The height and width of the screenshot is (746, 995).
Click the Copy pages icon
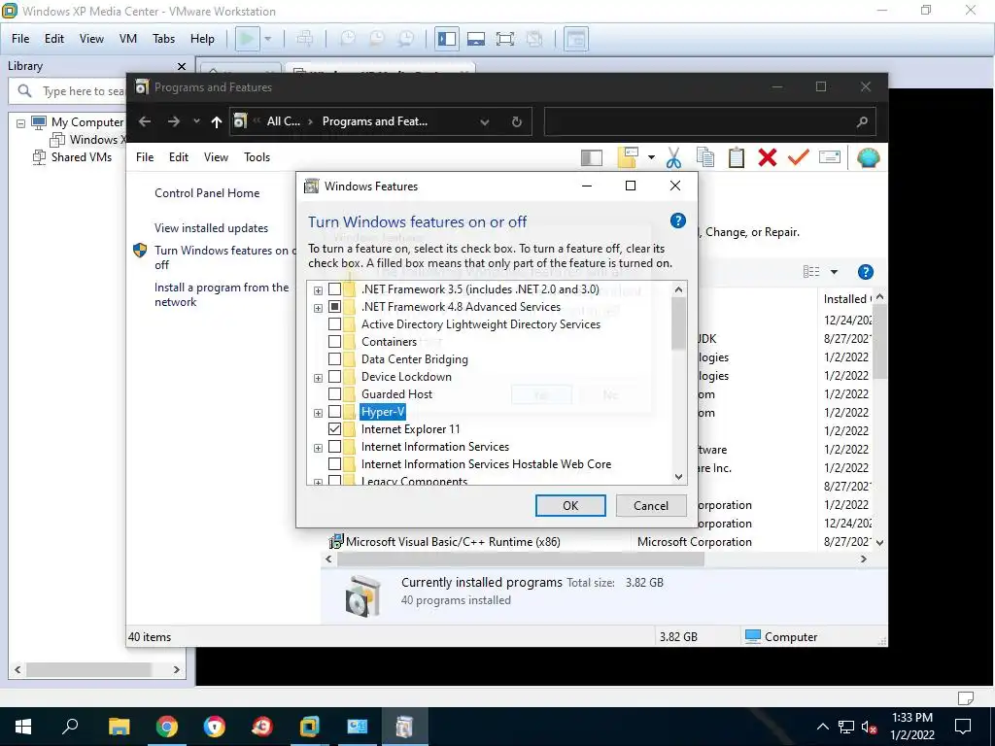(705, 157)
